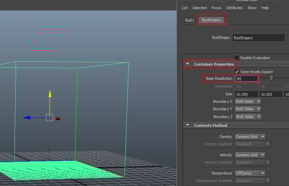Open the Focus menu

coord(216,8)
